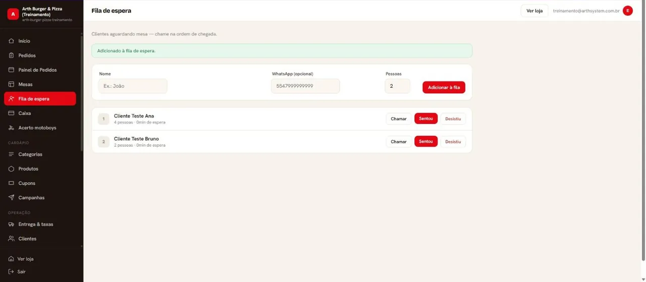Click the sidebar scrollbar
Screen dimensions: 646x282
click(82, 93)
